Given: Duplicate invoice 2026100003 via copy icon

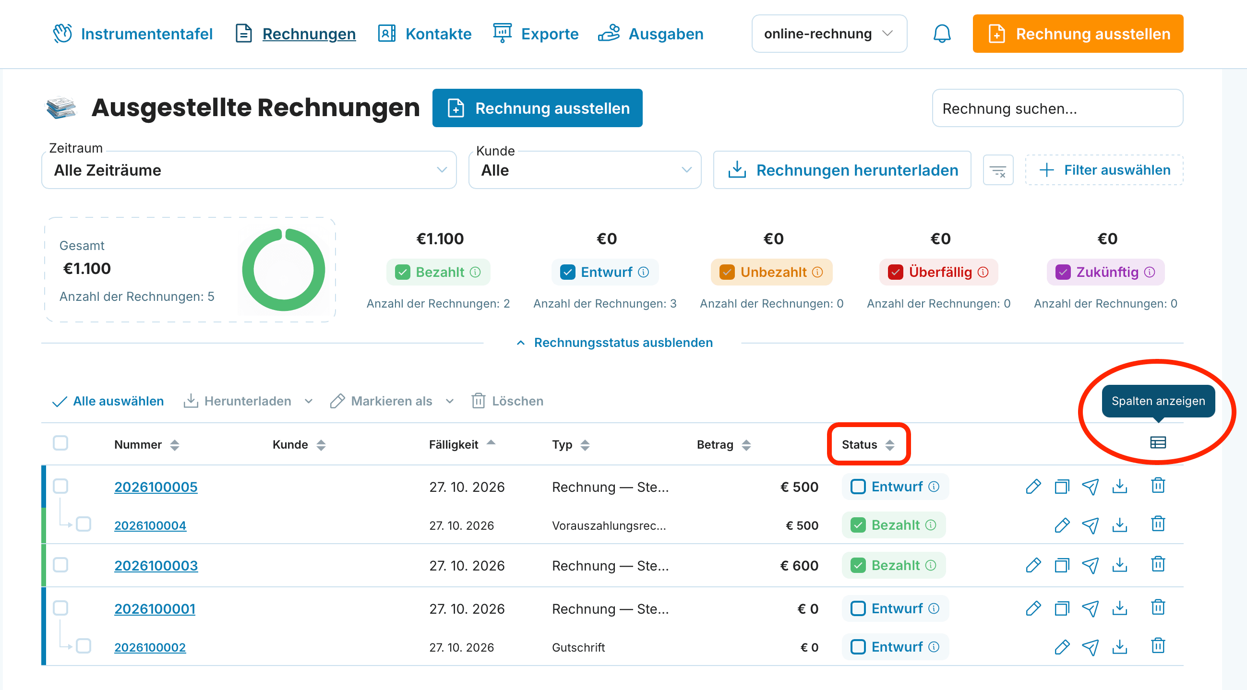Looking at the screenshot, I should [x=1062, y=565].
